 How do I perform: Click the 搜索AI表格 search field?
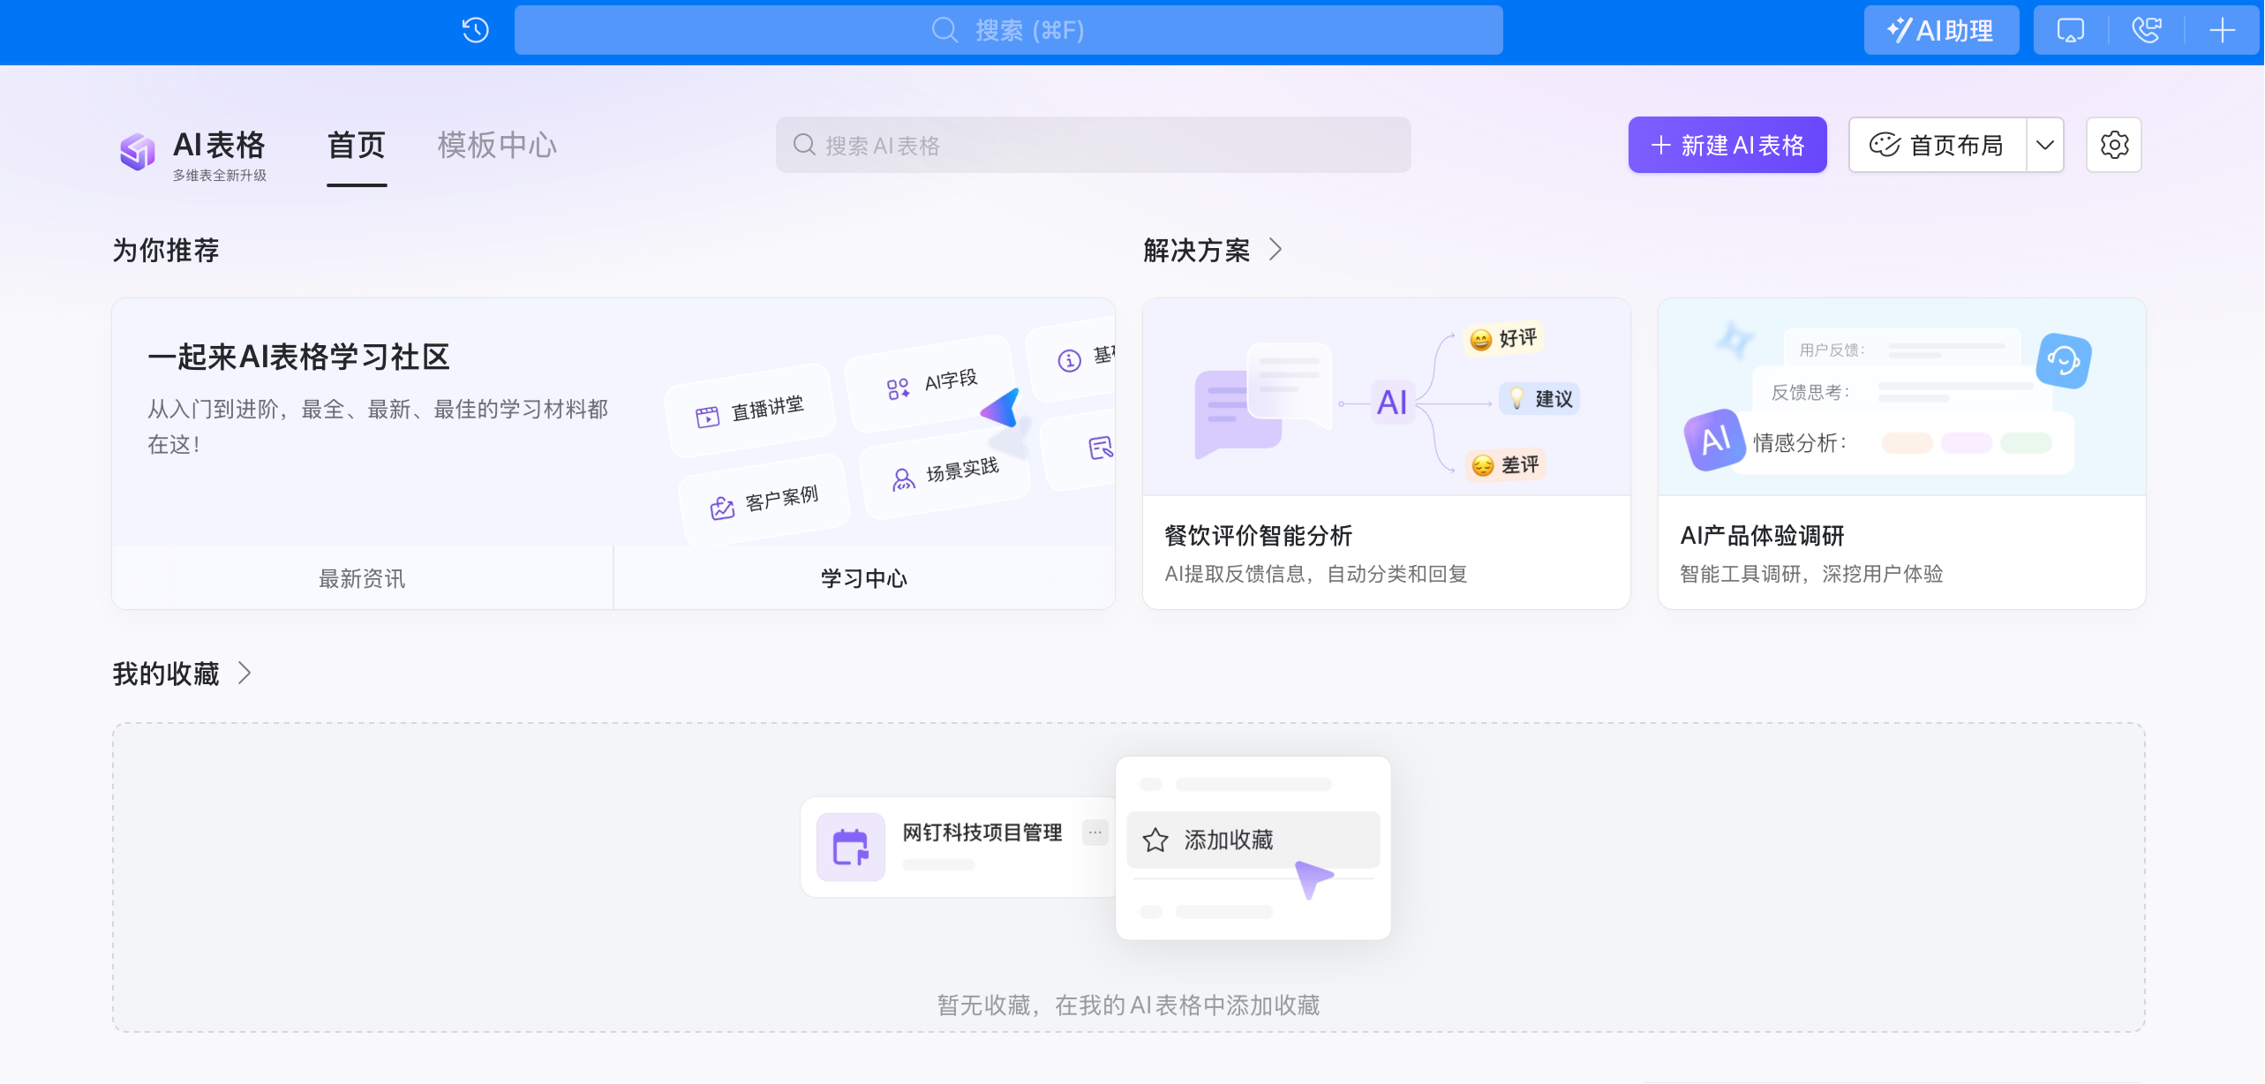point(1092,144)
